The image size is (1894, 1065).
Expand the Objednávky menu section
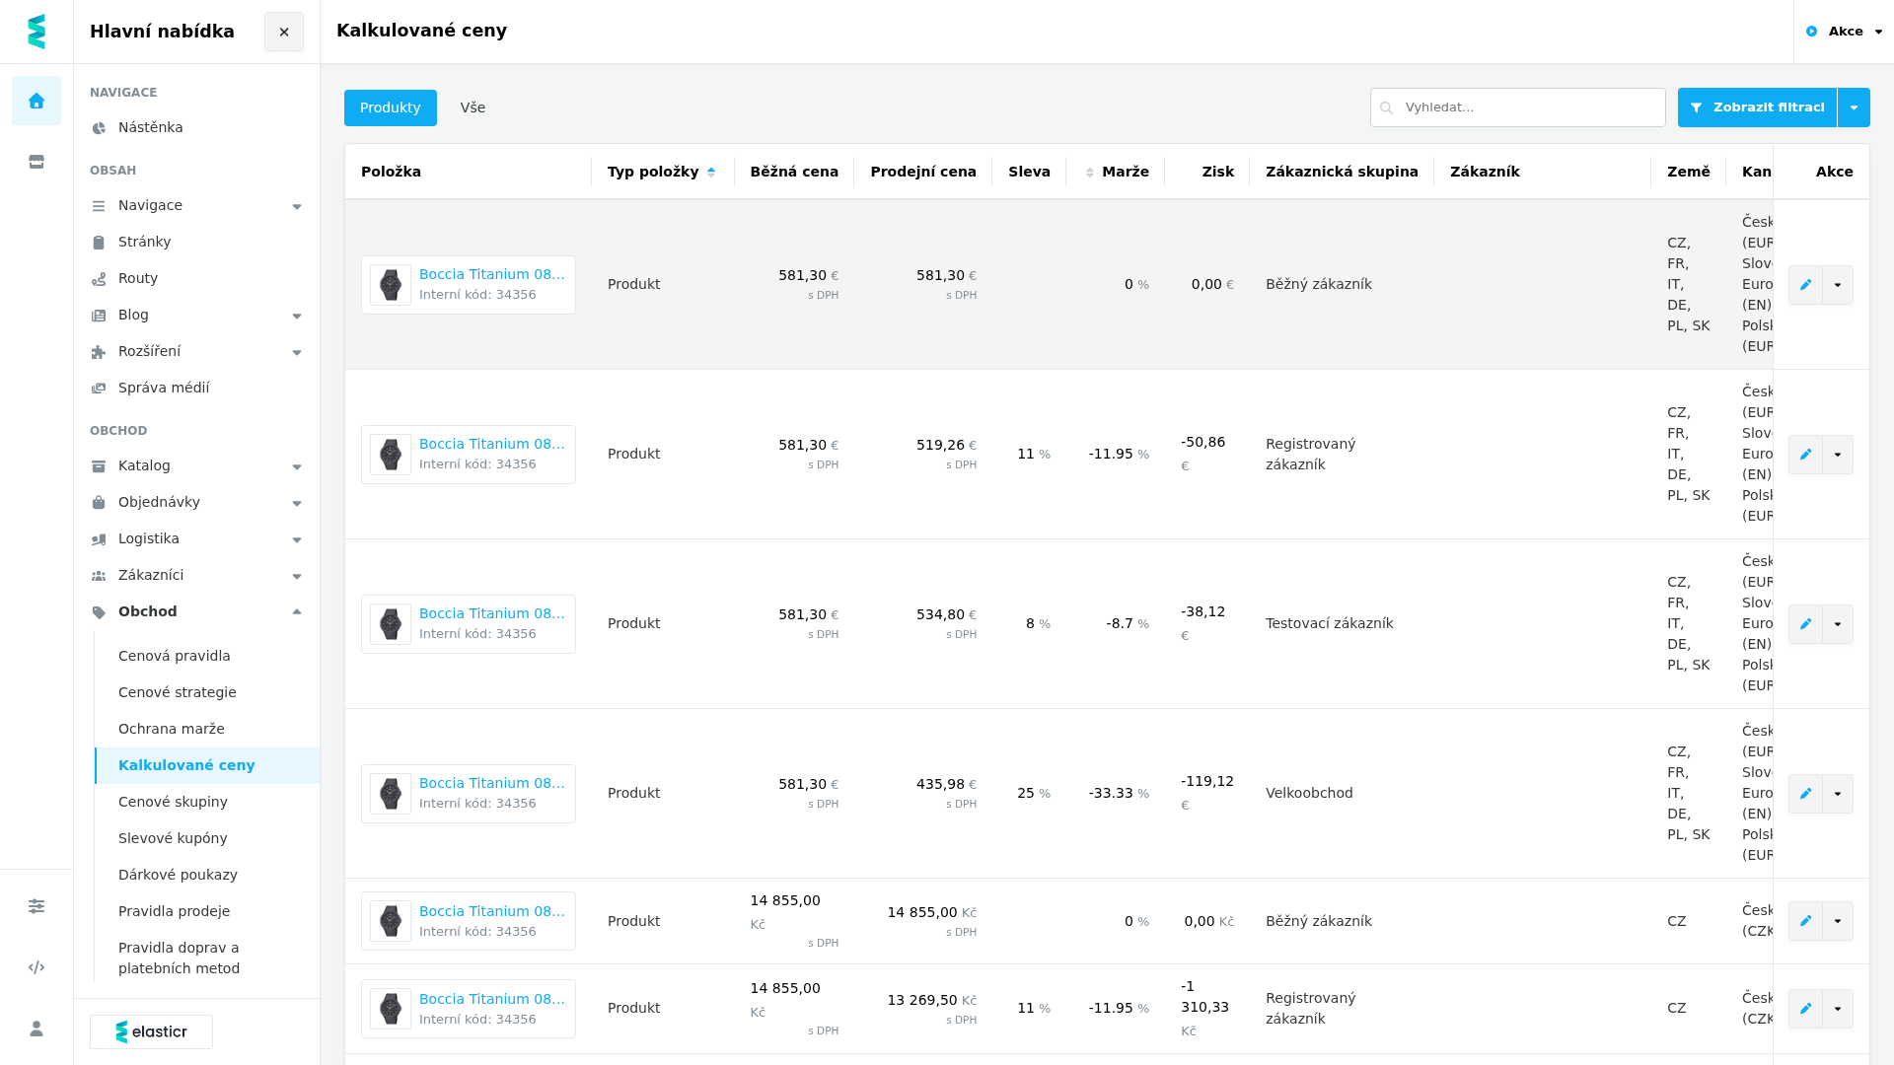click(196, 502)
